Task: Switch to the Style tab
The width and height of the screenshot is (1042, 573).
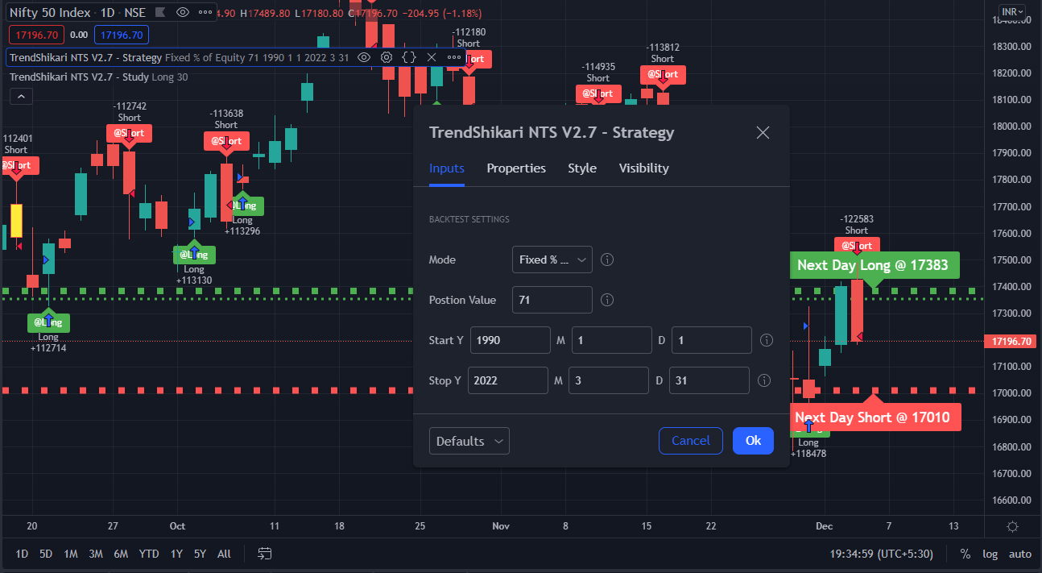Action: coord(582,168)
